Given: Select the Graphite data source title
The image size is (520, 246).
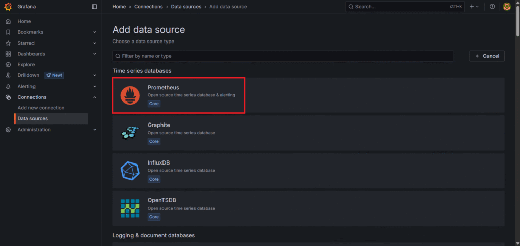Looking at the screenshot, I should coord(159,125).
